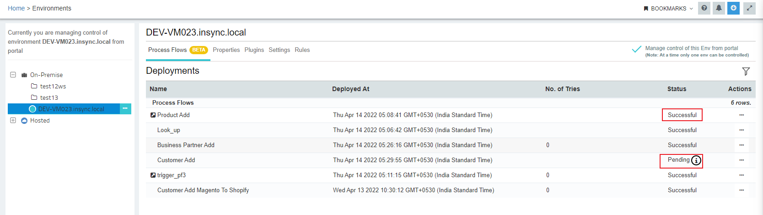Switch to the Plugins tab
This screenshot has height=215, width=763.
[254, 50]
